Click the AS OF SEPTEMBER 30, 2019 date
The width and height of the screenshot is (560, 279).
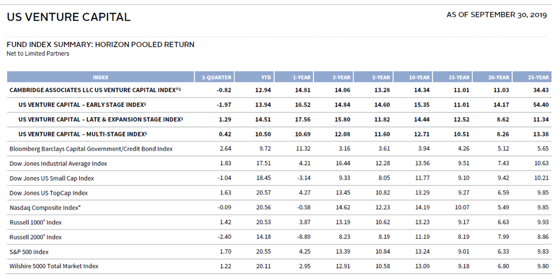coord(496,15)
